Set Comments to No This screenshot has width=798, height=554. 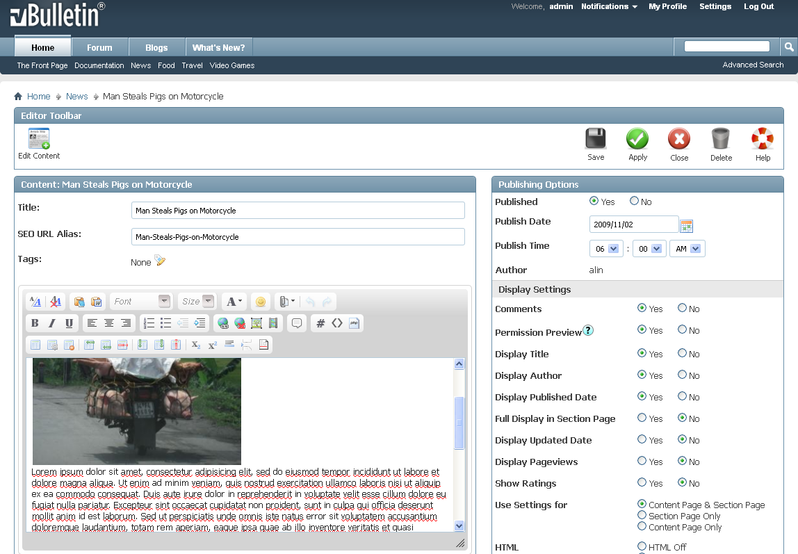pos(682,308)
